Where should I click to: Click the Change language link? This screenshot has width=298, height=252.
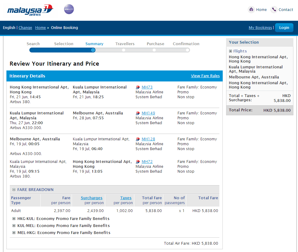point(25,28)
